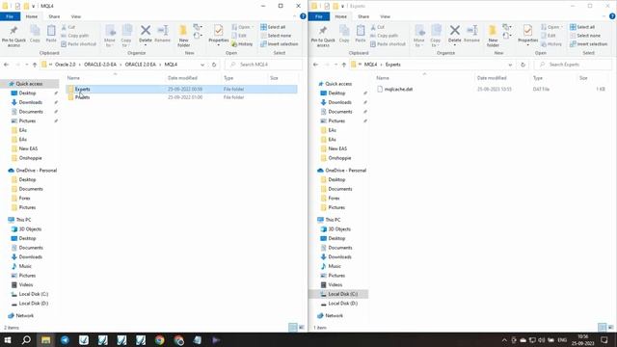Select OneDrive - Personal in the left window sidebar

click(37, 171)
